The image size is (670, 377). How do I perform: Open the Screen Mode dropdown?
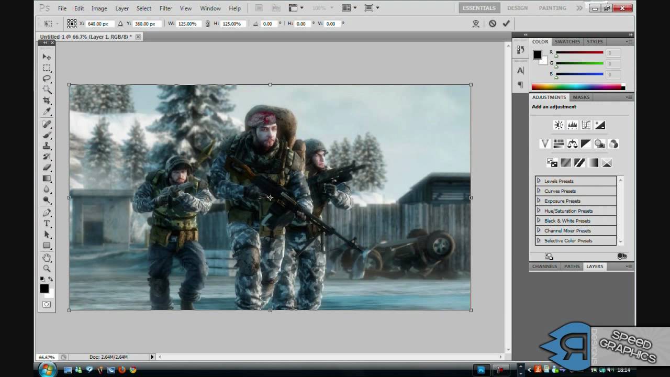coord(372,8)
